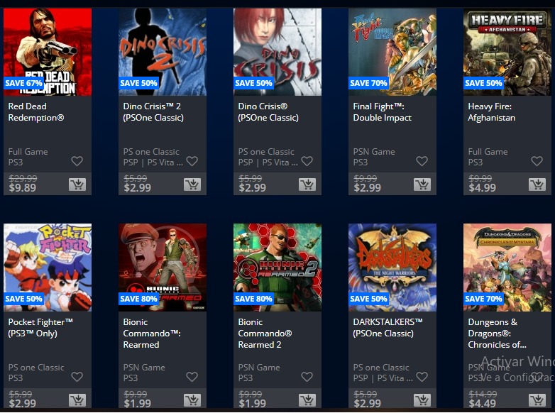Open Darkstalkers cover art thumbnail
This screenshot has width=555, height=413.
click(x=392, y=268)
